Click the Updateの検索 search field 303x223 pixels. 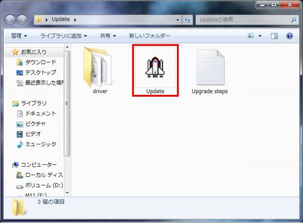pyautogui.click(x=245, y=20)
